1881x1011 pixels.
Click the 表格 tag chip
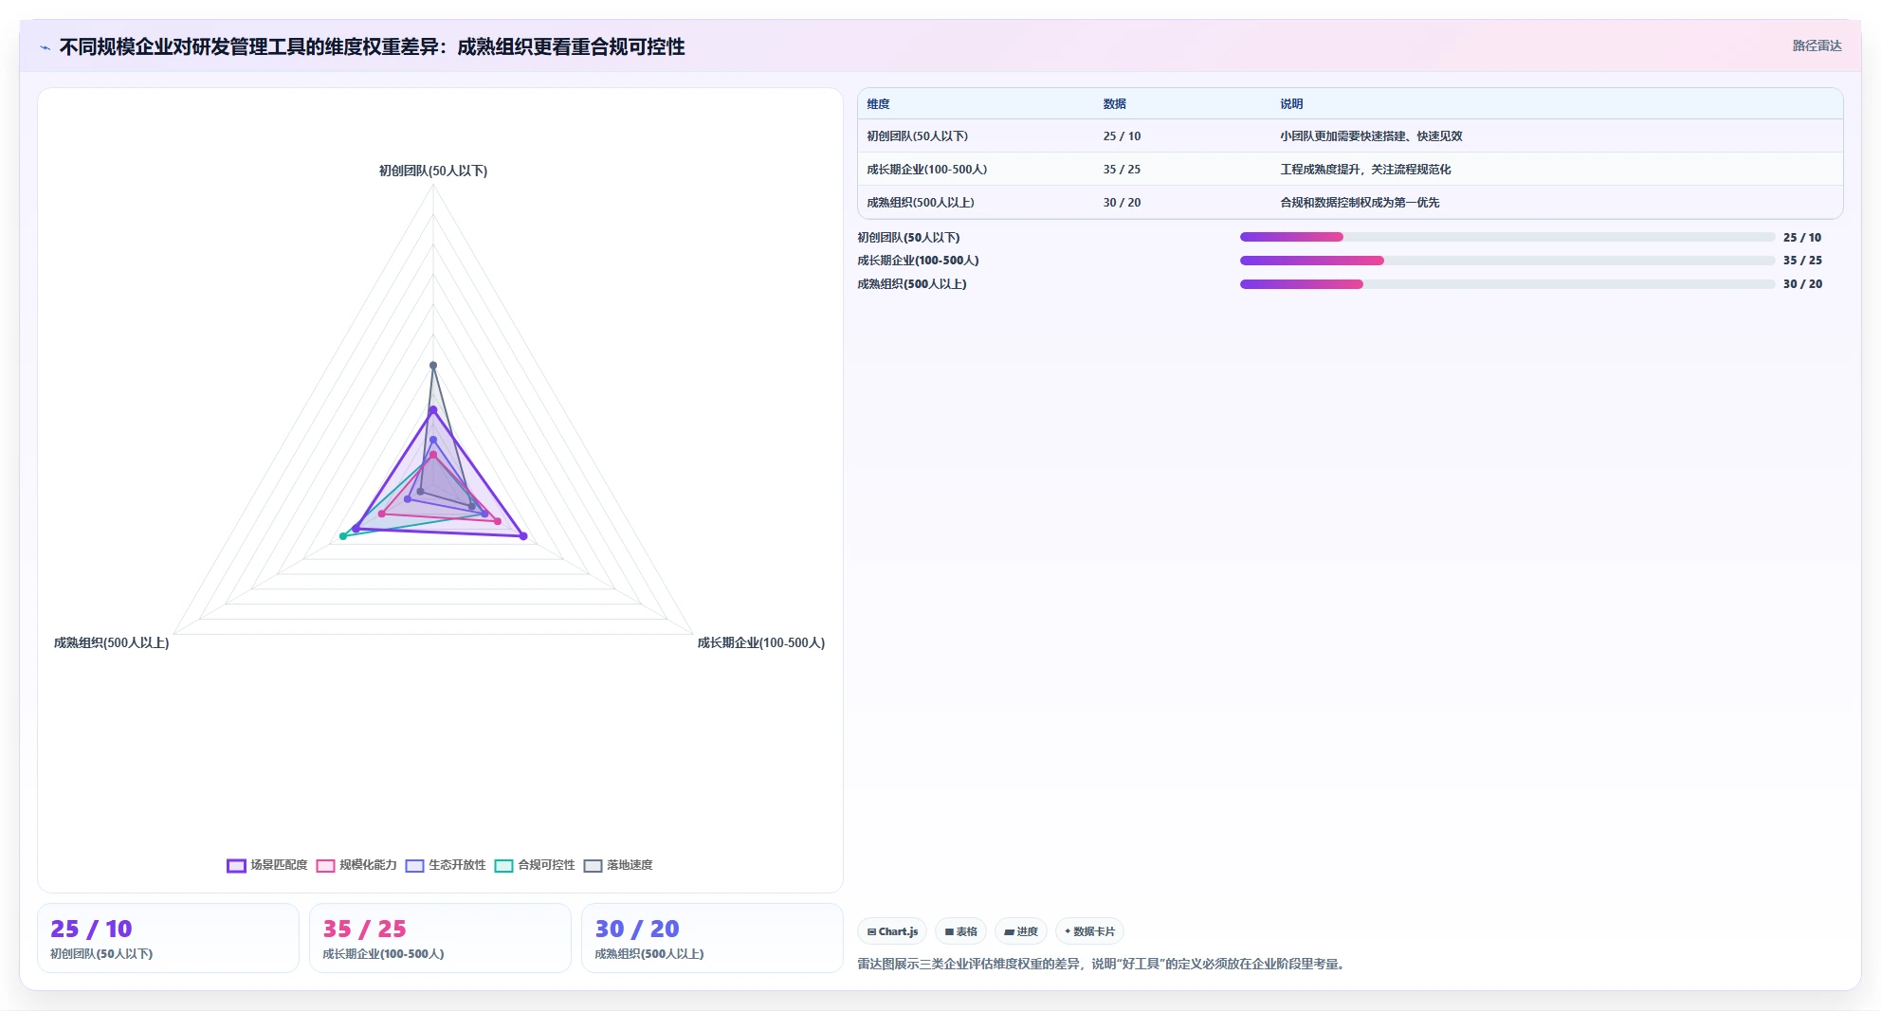(960, 931)
